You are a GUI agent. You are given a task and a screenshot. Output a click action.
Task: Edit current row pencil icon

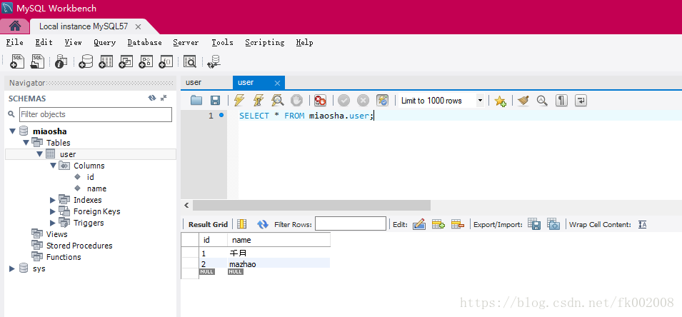tap(418, 224)
